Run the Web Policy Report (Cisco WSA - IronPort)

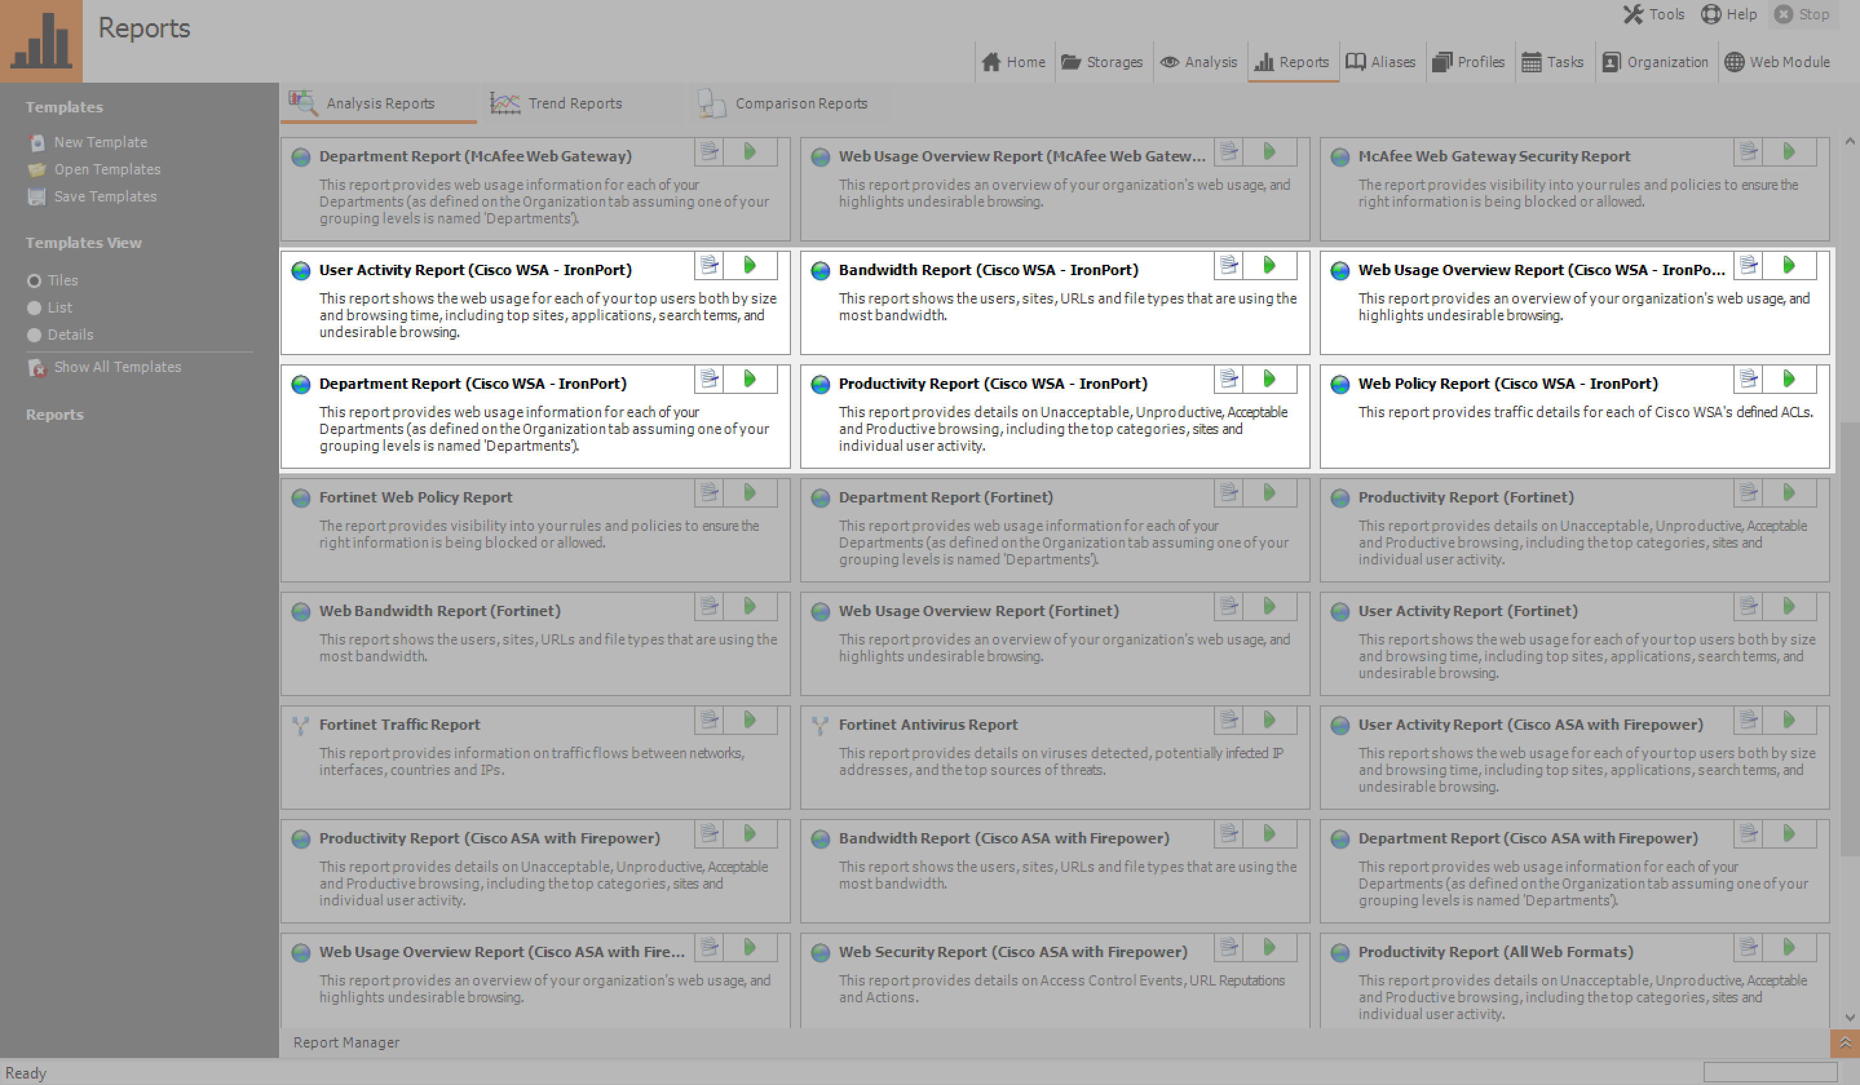1789,379
